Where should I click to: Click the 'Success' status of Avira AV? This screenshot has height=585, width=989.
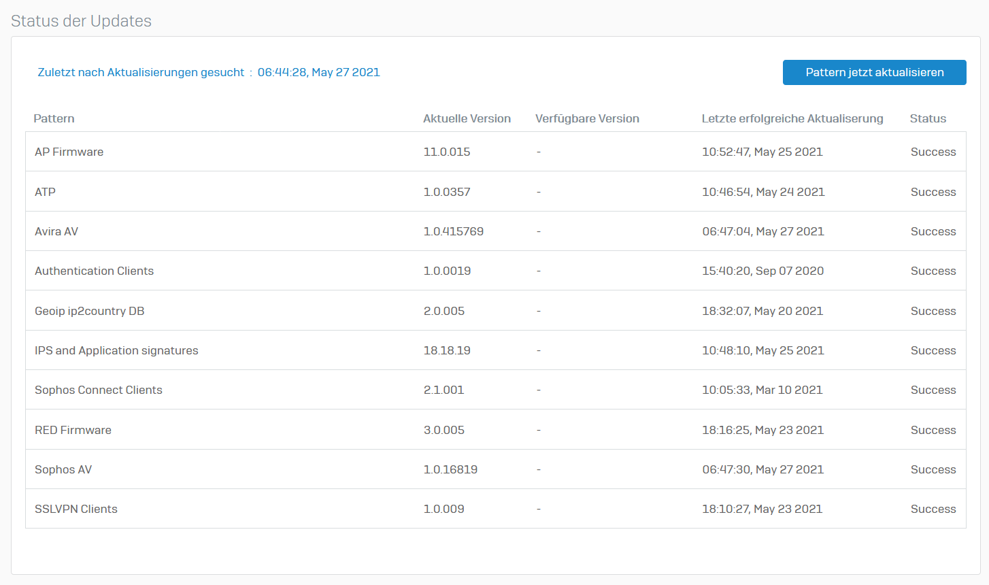point(933,231)
